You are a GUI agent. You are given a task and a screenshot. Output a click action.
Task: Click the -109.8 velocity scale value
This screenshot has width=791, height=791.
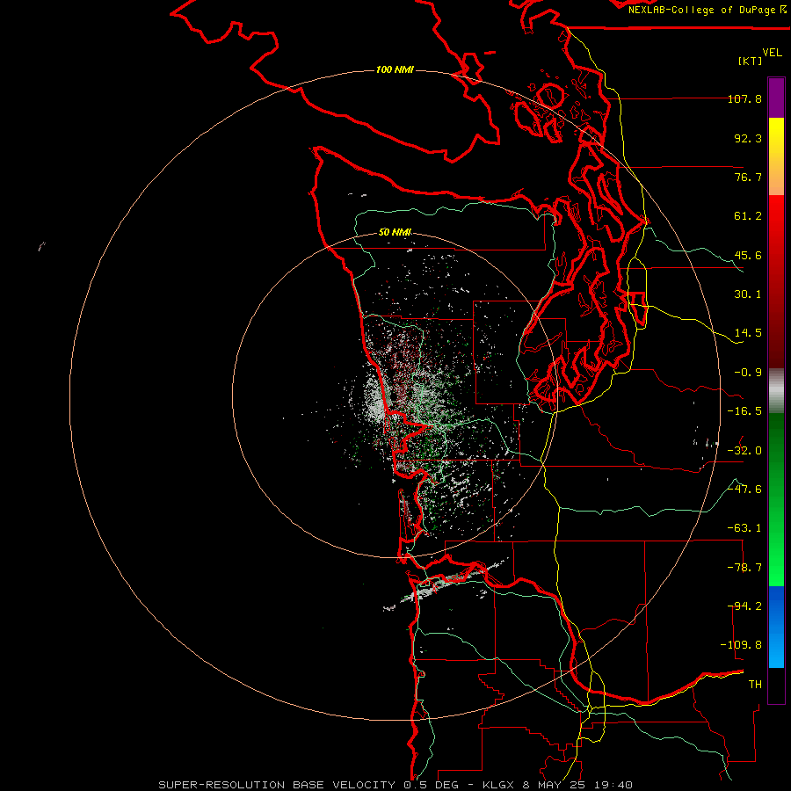pos(741,645)
